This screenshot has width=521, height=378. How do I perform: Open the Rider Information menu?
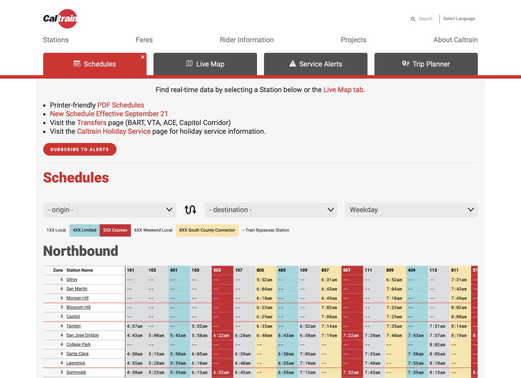pos(247,39)
